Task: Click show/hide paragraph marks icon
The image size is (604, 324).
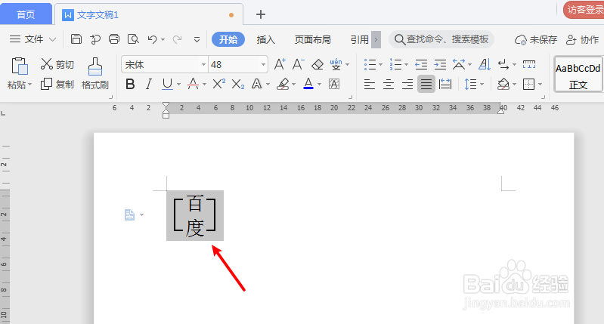Action: [503, 64]
